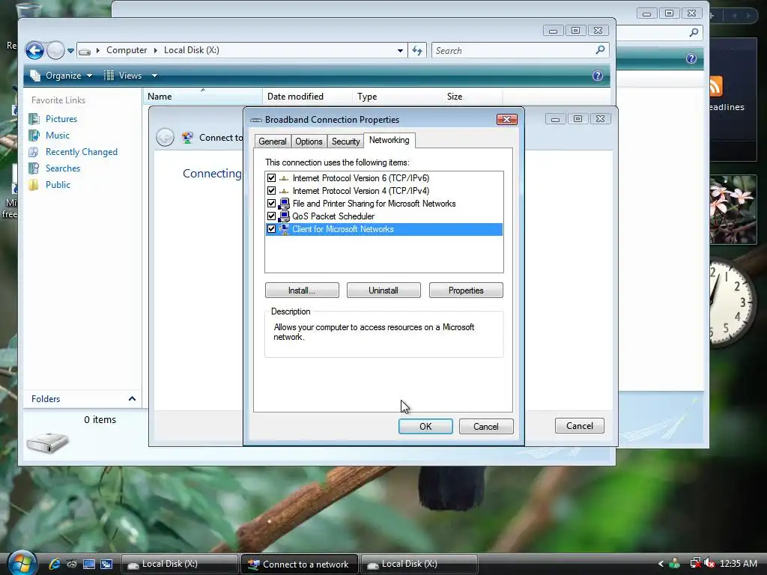Sort by the Size column header
This screenshot has height=575, width=767.
(x=472, y=97)
